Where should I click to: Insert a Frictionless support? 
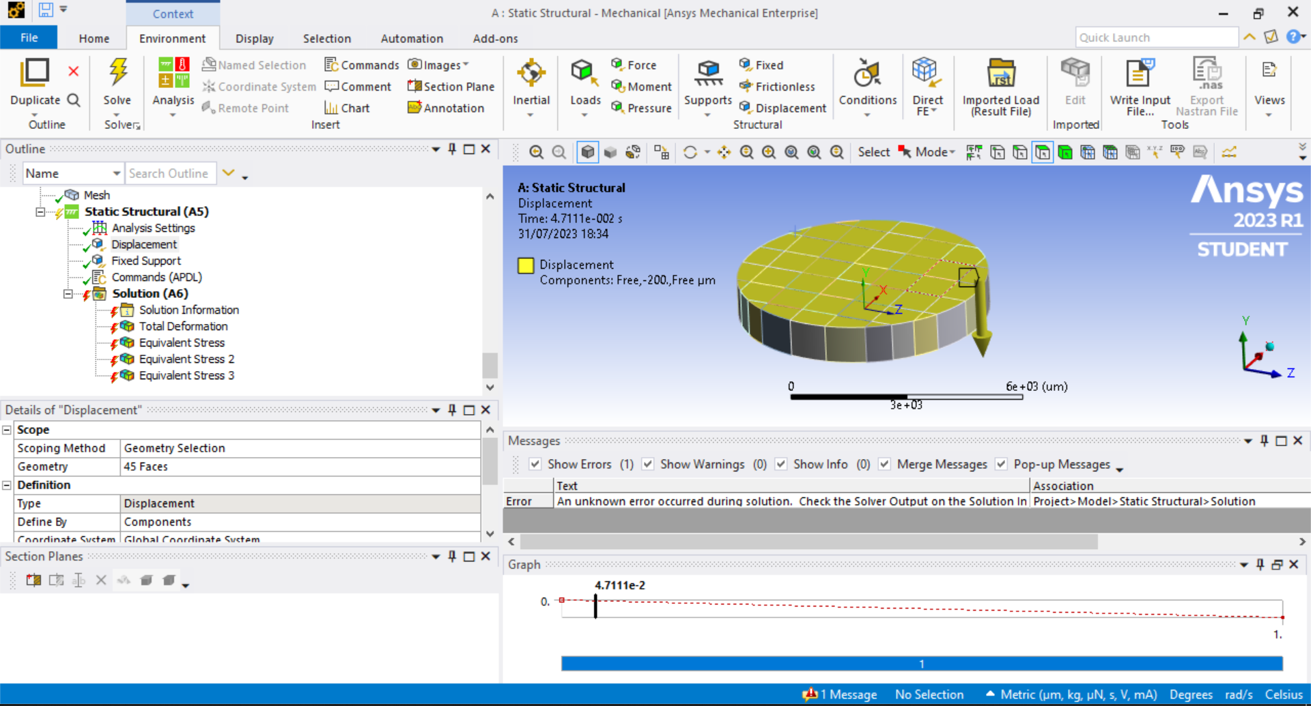tap(777, 87)
